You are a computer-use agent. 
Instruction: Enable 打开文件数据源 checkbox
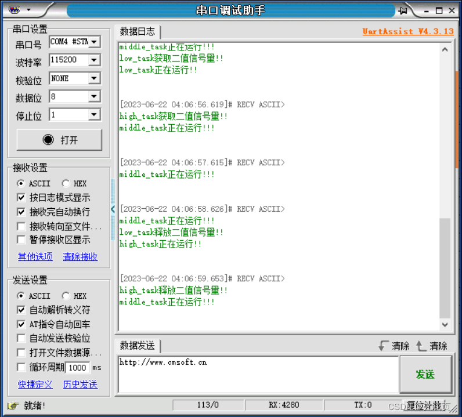(x=21, y=353)
